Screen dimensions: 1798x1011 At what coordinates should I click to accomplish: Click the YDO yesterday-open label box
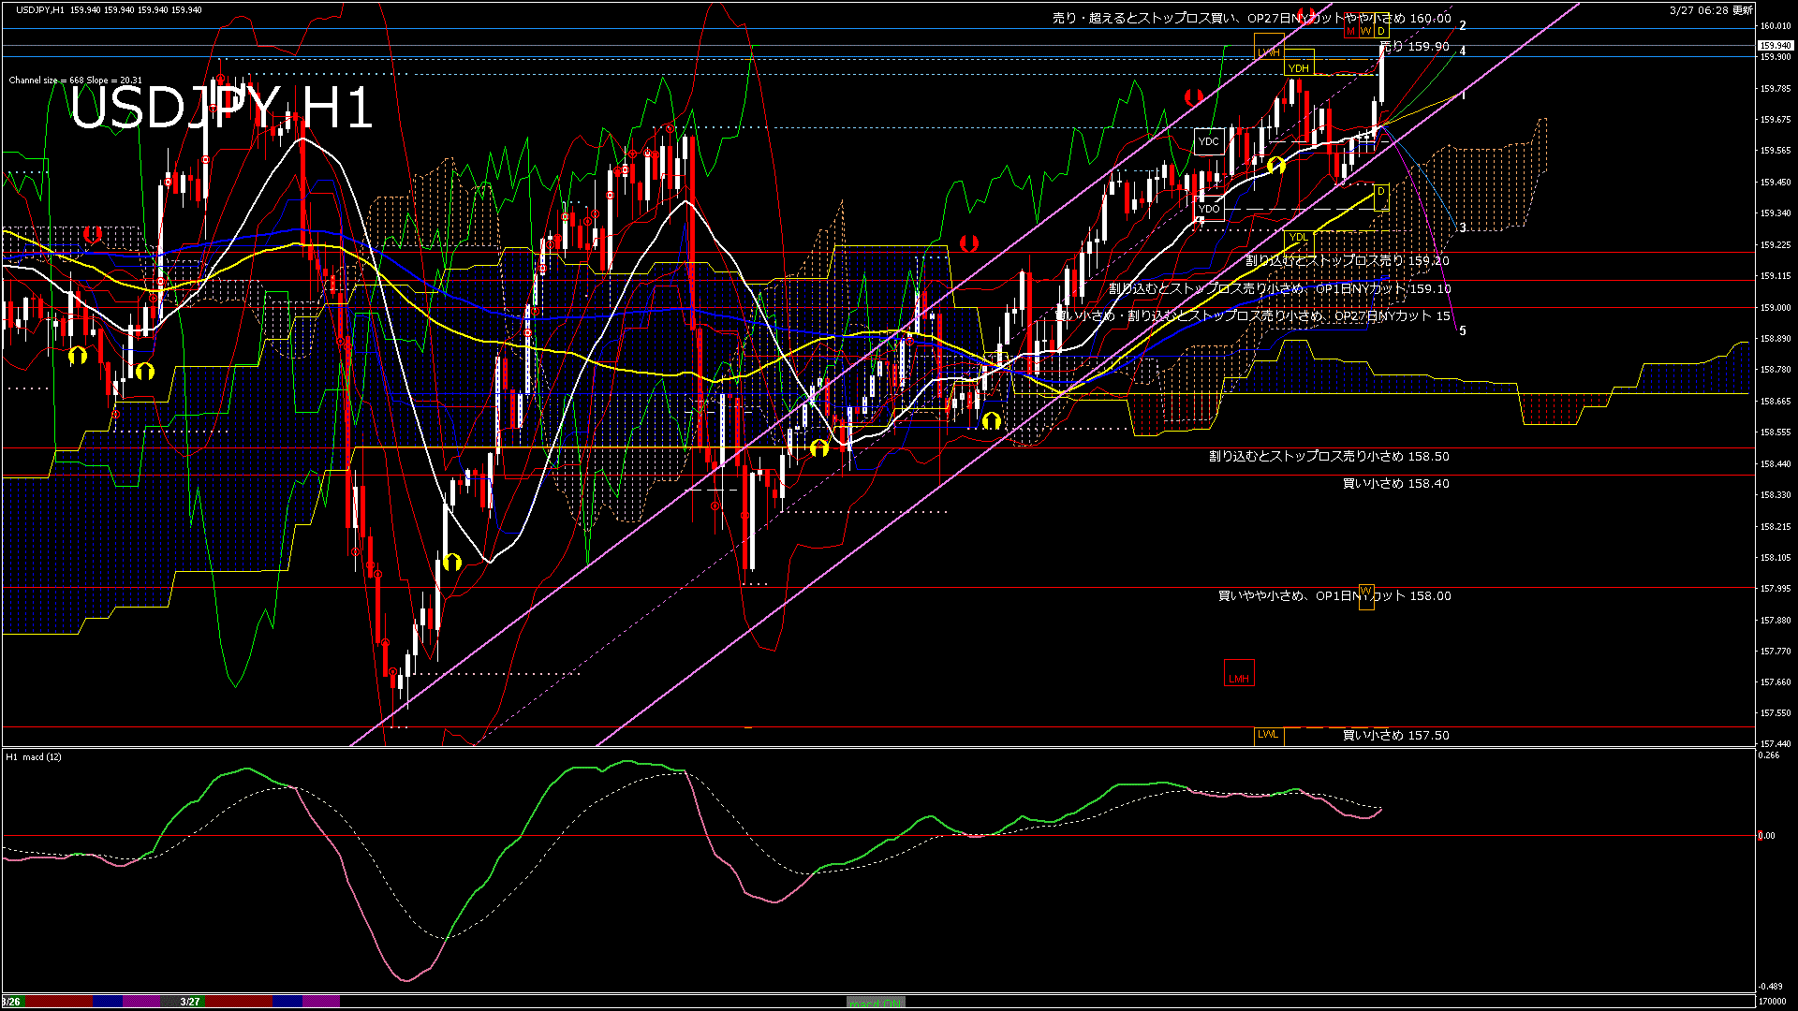(x=1209, y=209)
